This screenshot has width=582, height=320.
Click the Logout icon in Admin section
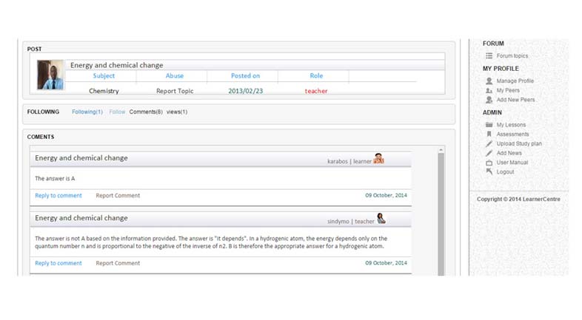(x=489, y=171)
